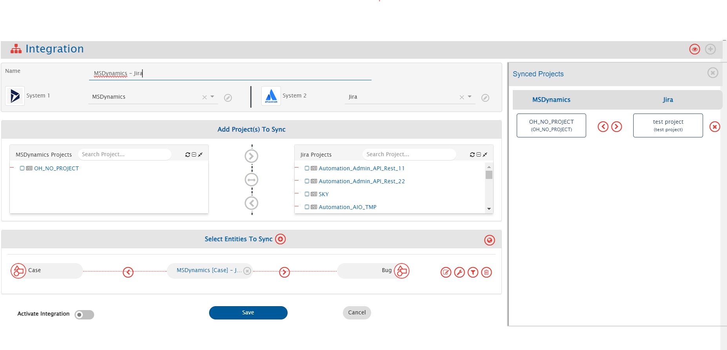Collapse all in the Jira Projects tree
The width and height of the screenshot is (727, 350).
pyautogui.click(x=479, y=155)
